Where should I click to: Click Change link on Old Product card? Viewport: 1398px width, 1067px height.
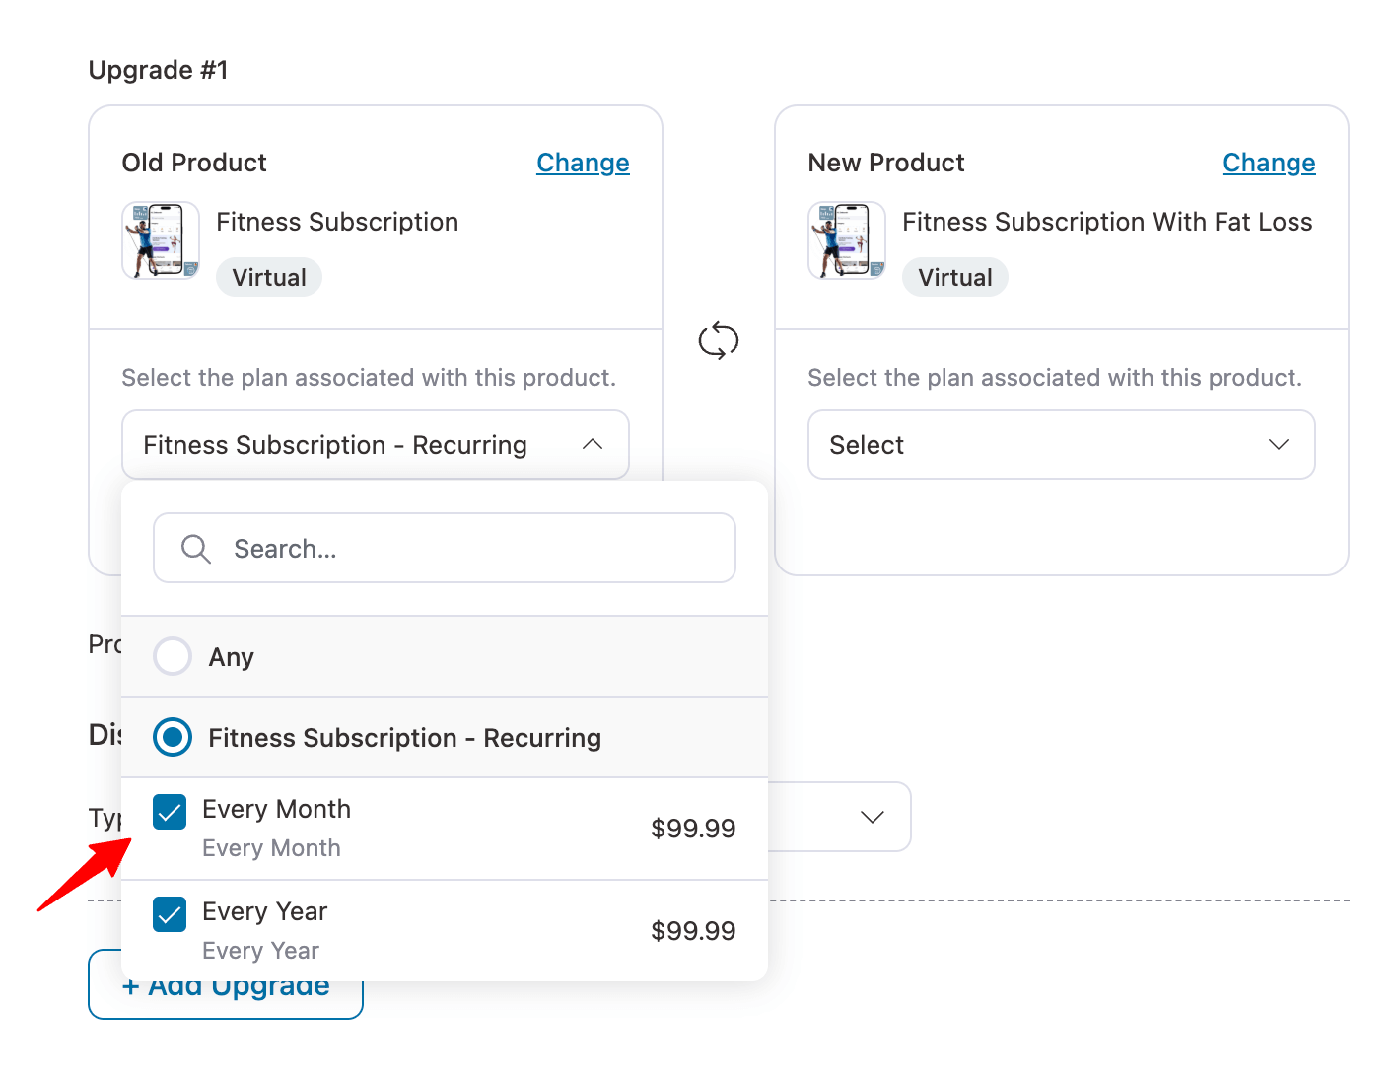coord(583,163)
